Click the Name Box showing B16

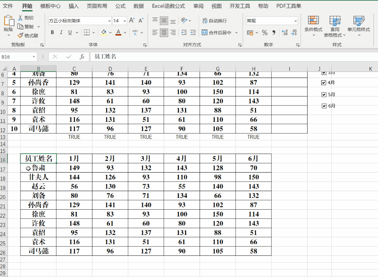coord(16,57)
